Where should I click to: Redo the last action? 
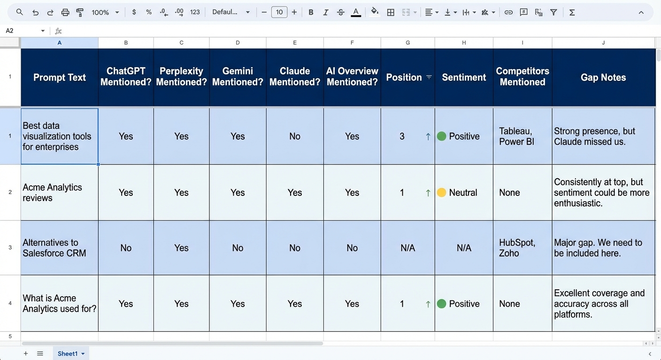50,12
